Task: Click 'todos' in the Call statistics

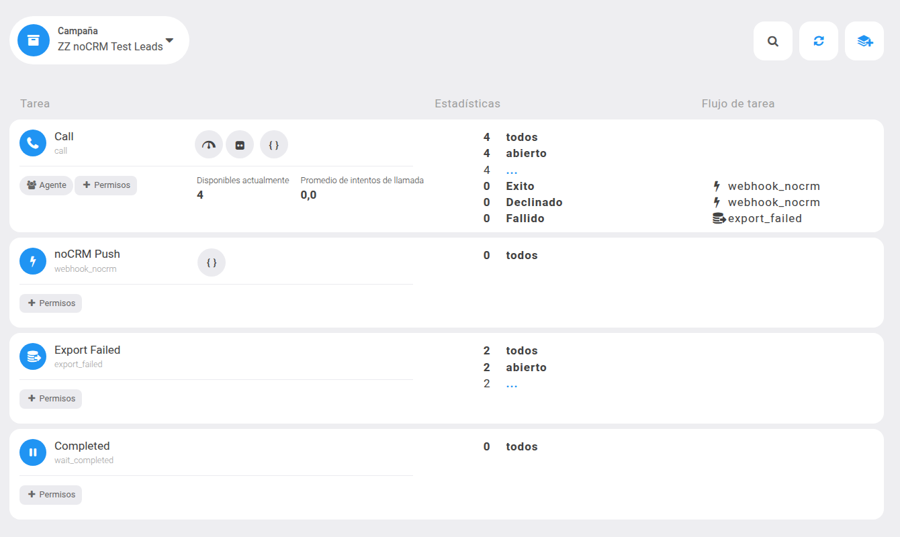Action: point(522,137)
